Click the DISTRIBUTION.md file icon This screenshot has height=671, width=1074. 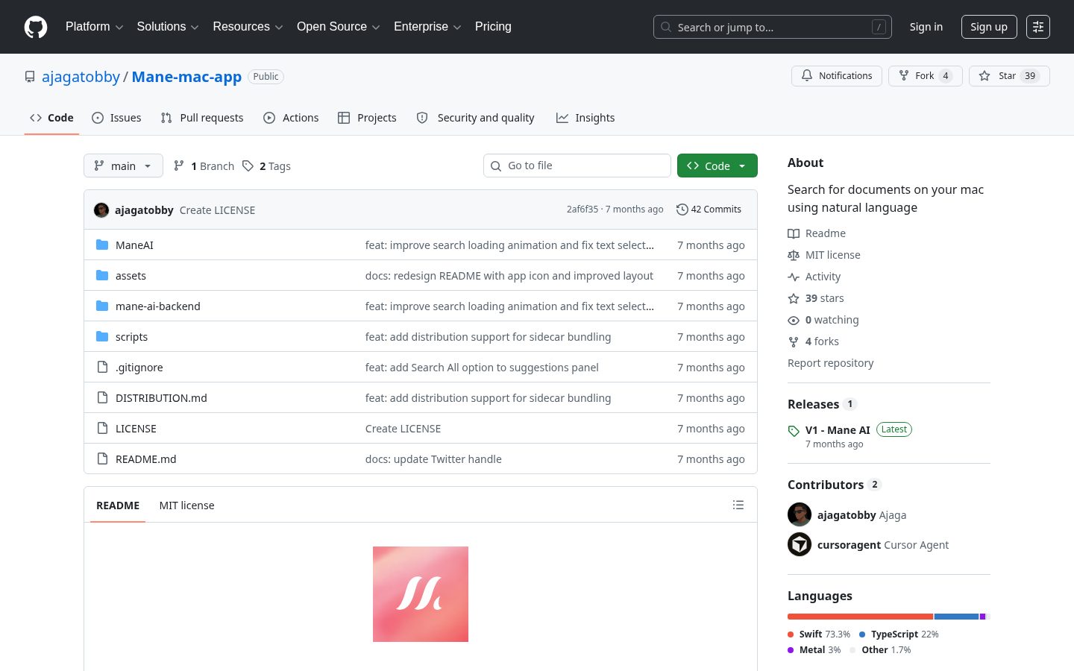(102, 397)
